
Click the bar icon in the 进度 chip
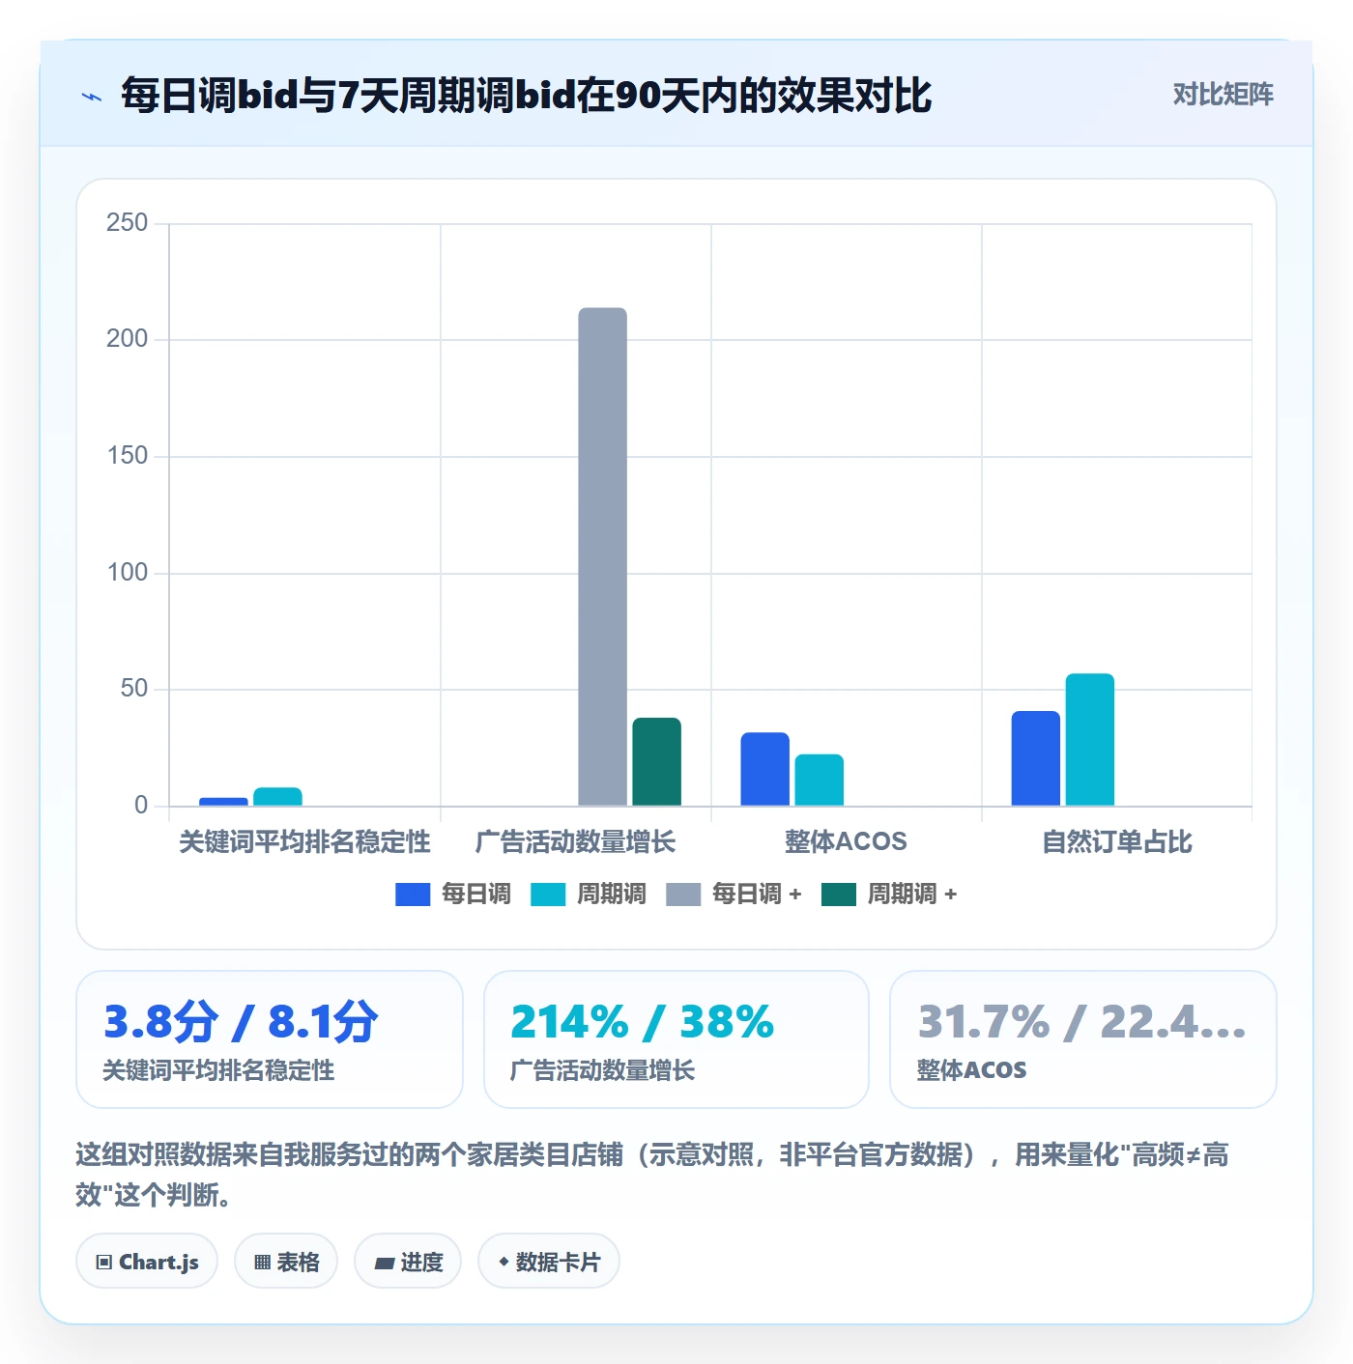tap(384, 1264)
